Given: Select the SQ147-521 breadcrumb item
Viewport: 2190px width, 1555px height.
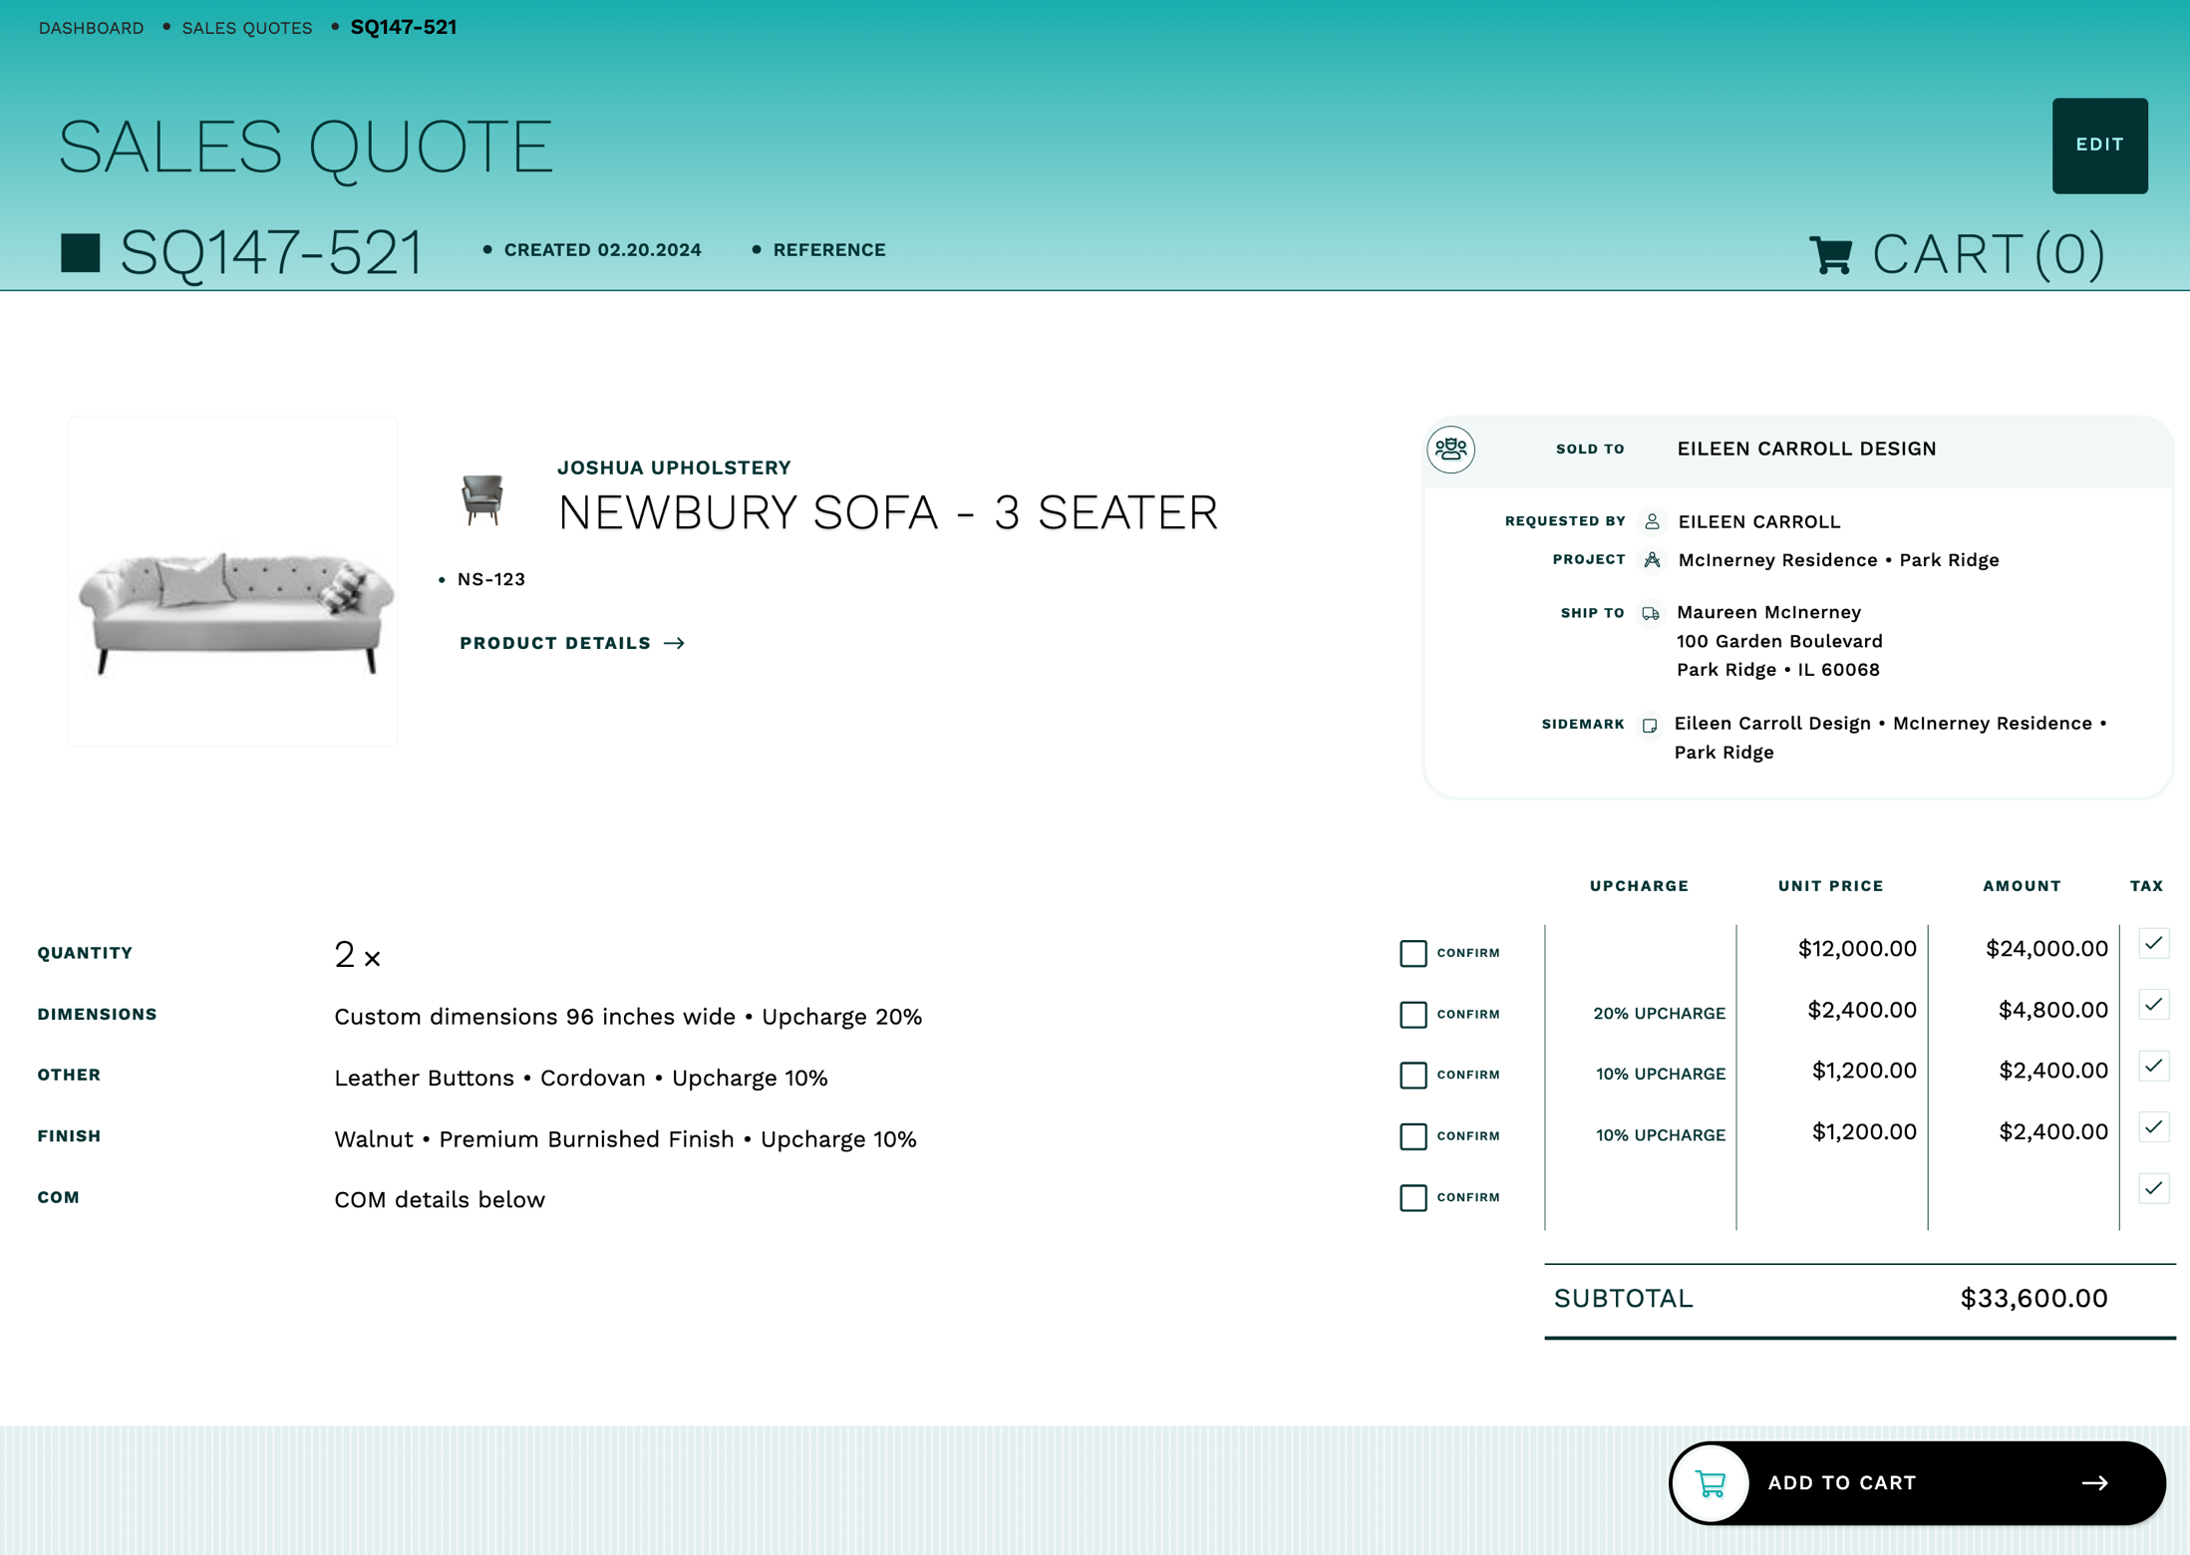Looking at the screenshot, I should tap(403, 27).
